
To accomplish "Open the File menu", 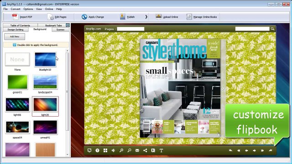I will (5, 9).
